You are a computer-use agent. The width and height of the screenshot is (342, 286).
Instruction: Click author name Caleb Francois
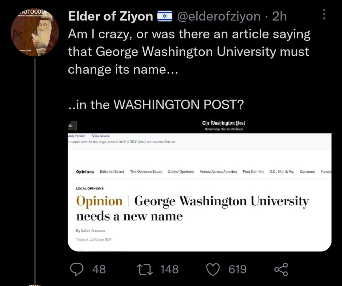coord(91,231)
